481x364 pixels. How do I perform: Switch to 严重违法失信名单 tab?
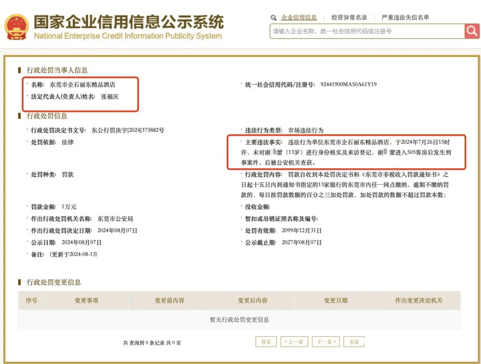point(405,17)
